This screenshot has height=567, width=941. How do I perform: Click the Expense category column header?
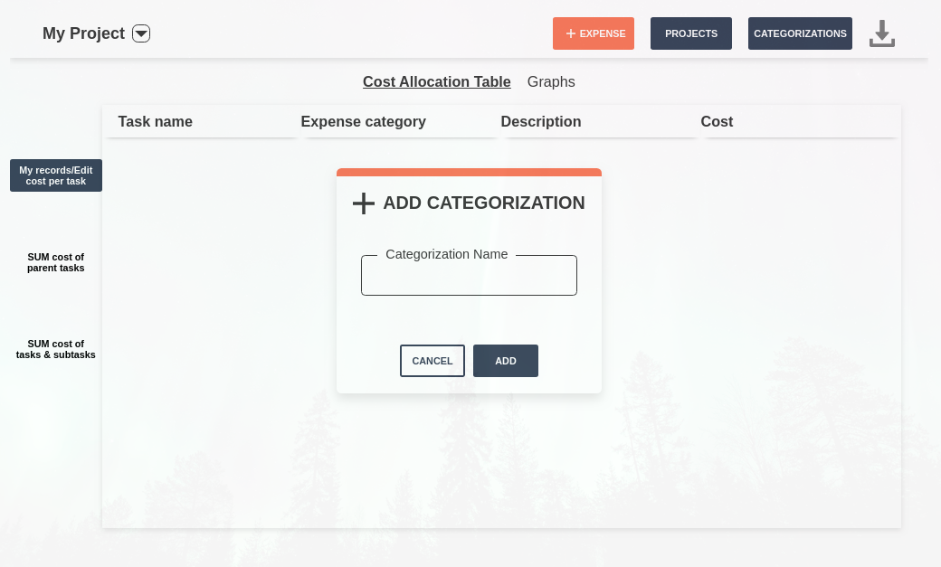363,121
